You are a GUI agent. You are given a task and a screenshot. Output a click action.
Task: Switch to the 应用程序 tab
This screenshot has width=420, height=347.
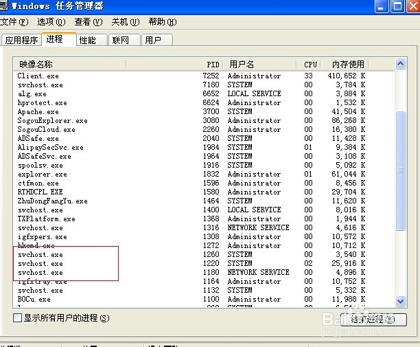tap(21, 41)
